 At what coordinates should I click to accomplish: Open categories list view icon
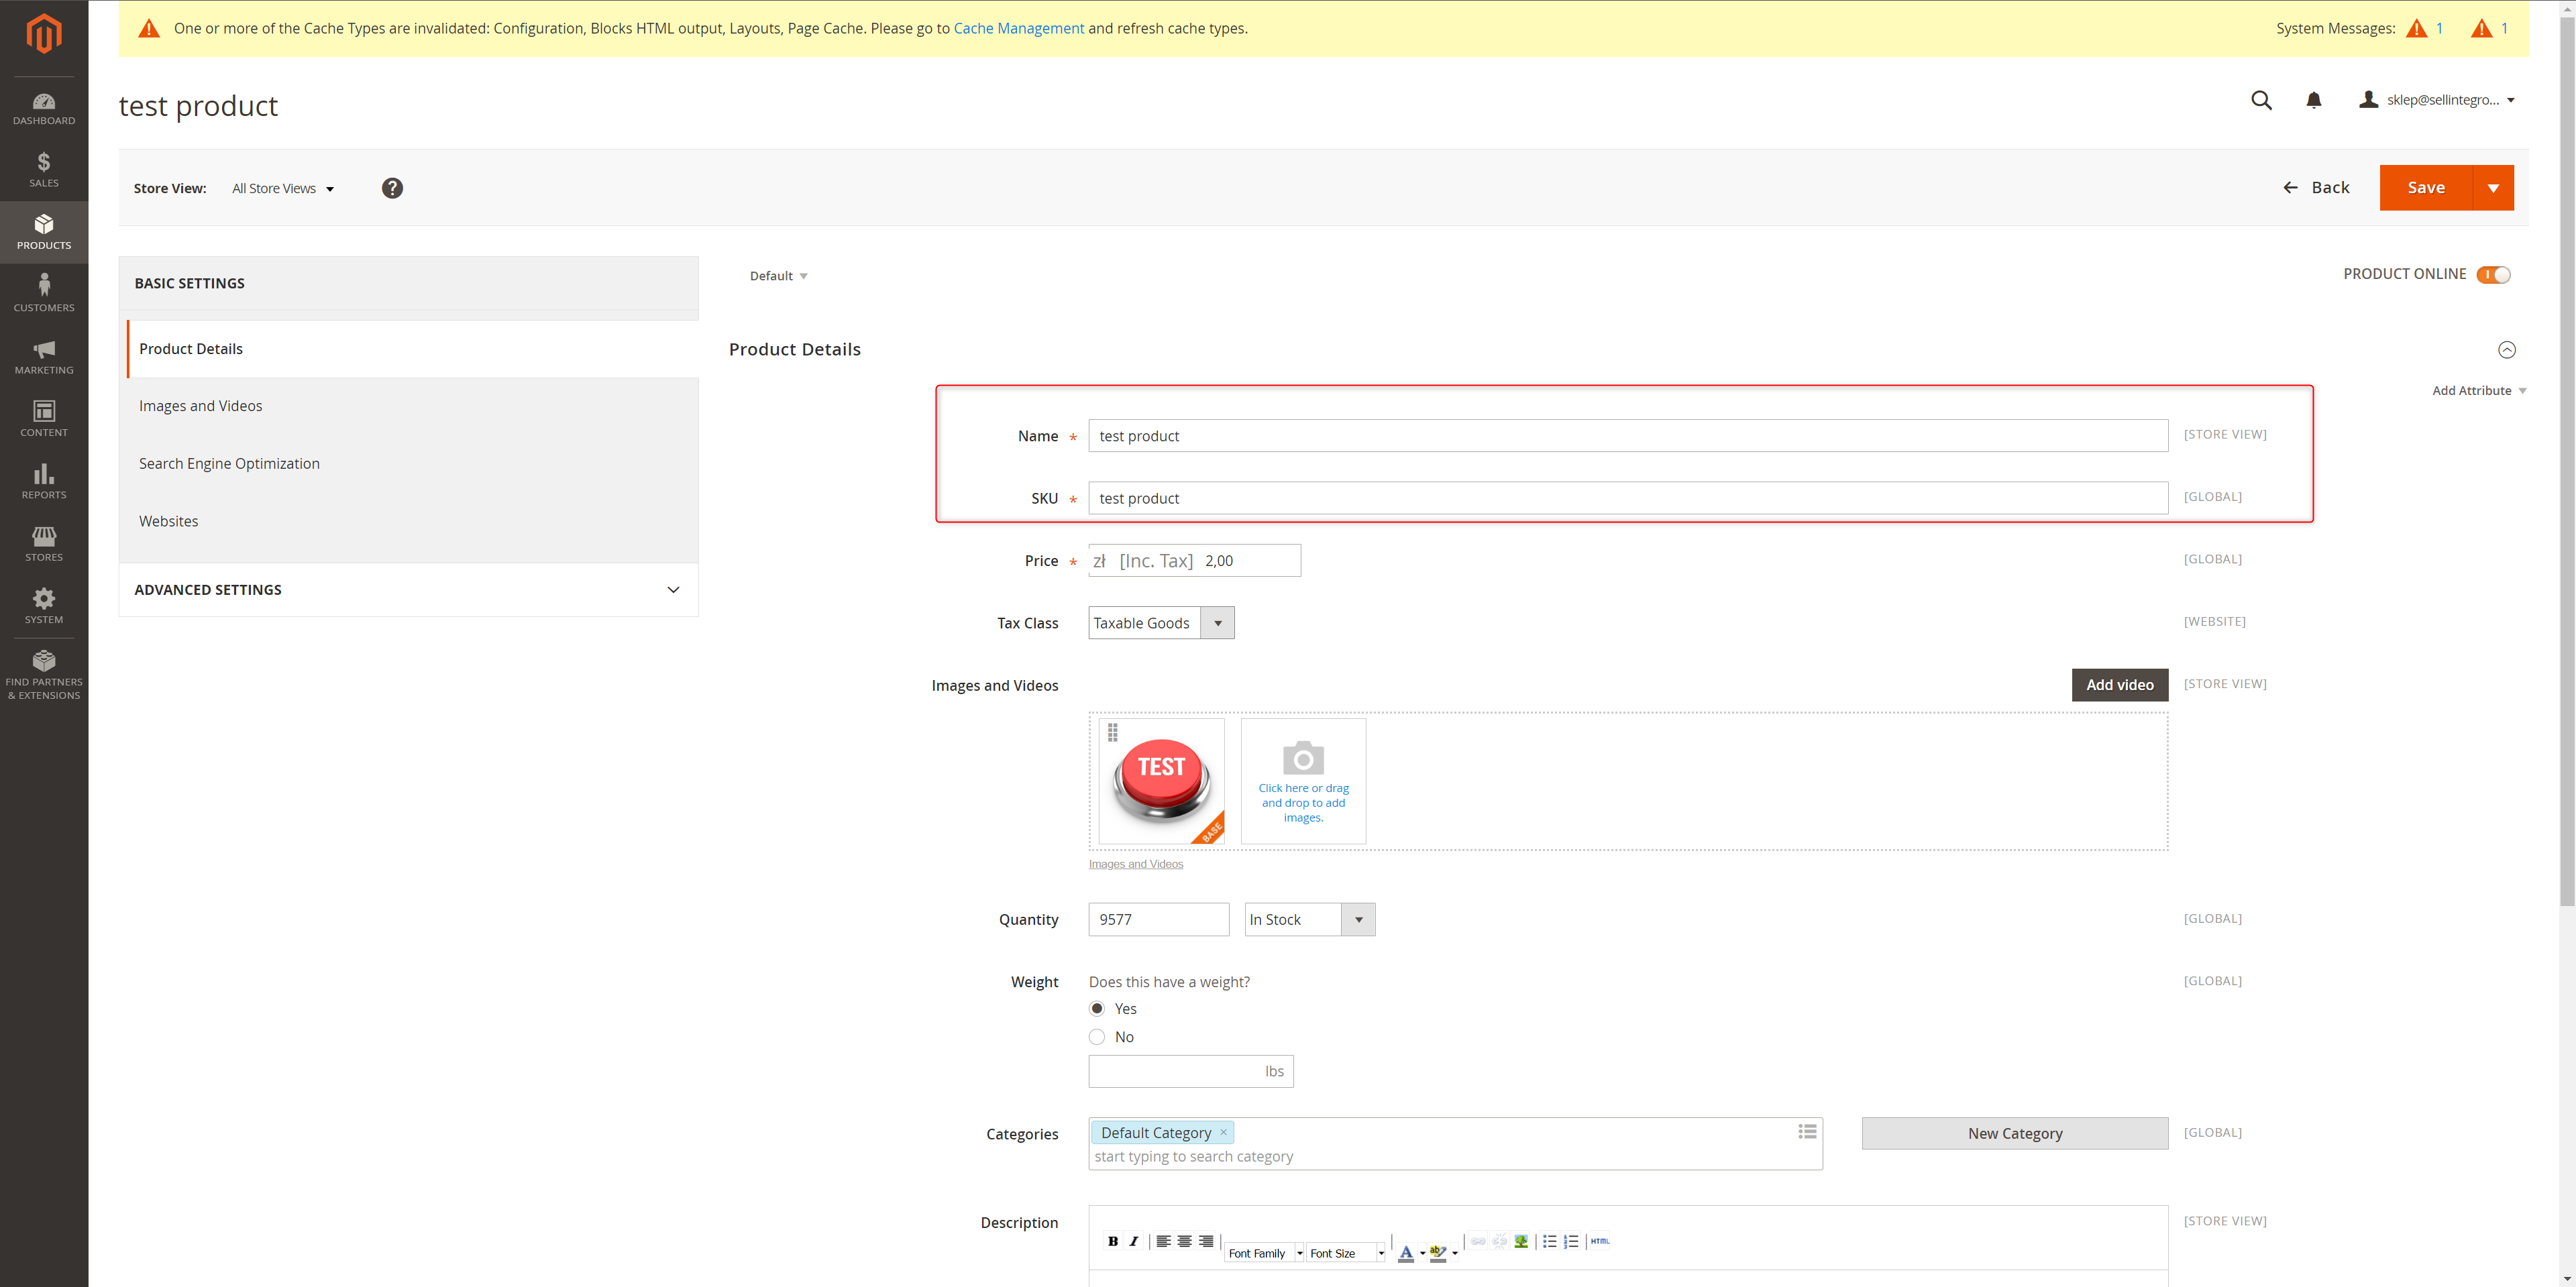click(x=1807, y=1131)
